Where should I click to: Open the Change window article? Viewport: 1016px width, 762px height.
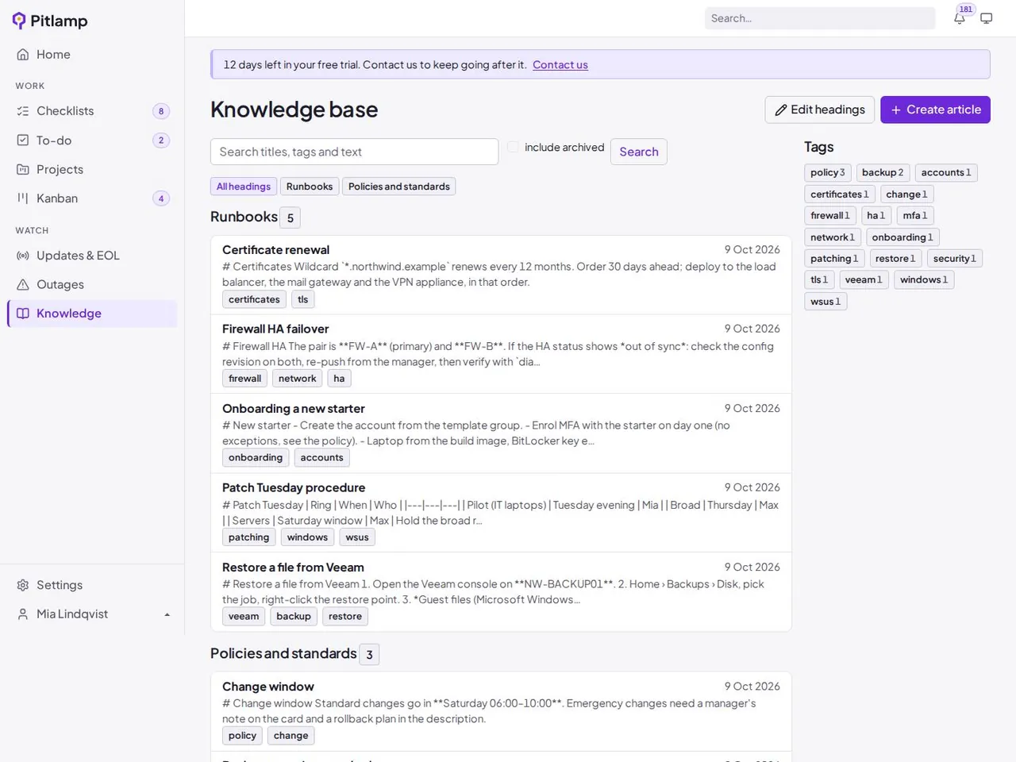[268, 687]
